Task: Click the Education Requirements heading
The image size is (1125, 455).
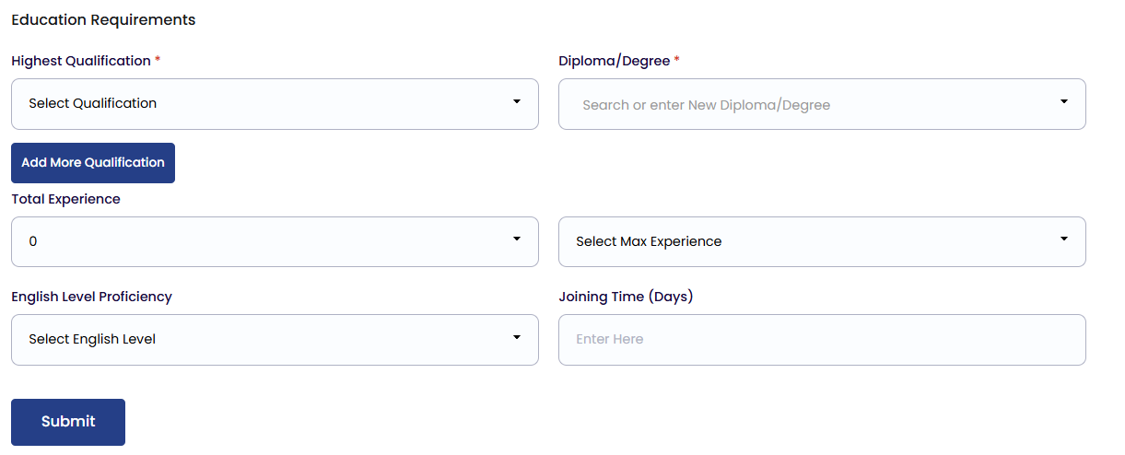Action: tap(103, 19)
